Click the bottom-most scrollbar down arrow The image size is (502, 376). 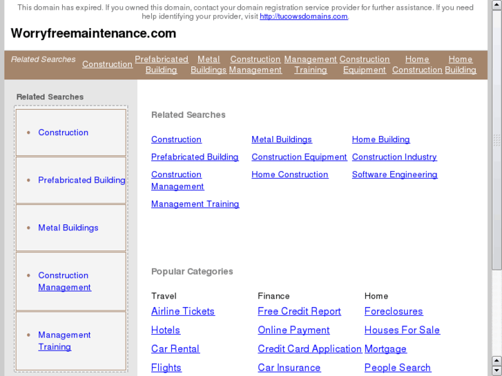(x=496, y=371)
